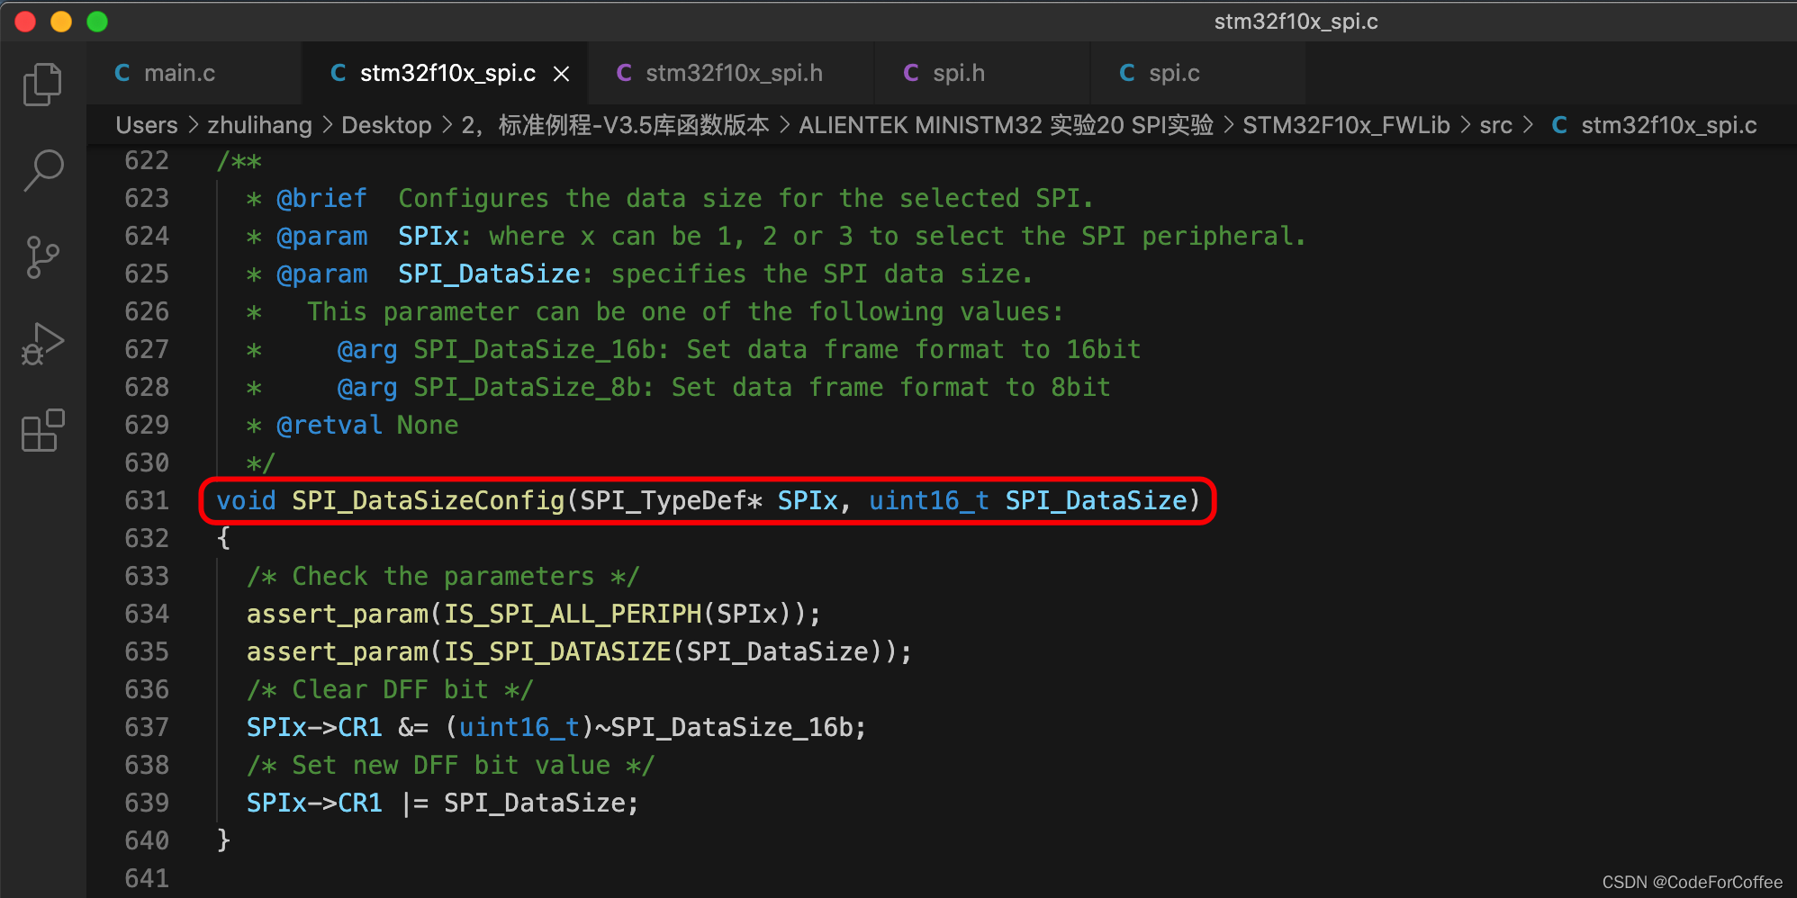Close the stm32f10x_spi.c tab

click(561, 73)
